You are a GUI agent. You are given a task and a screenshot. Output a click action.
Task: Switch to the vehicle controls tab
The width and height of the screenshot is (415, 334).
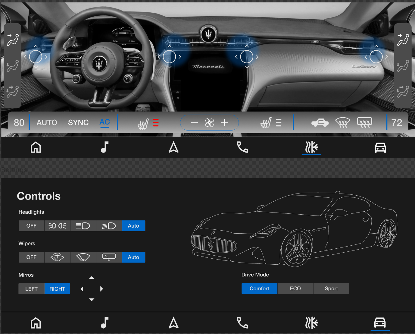click(x=380, y=323)
